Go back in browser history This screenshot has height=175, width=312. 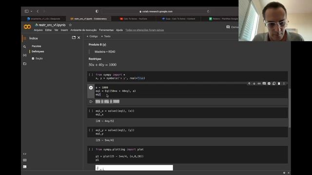click(x=38, y=11)
